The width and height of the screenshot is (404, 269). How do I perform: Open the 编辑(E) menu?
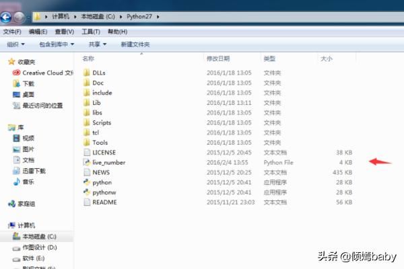(x=38, y=32)
